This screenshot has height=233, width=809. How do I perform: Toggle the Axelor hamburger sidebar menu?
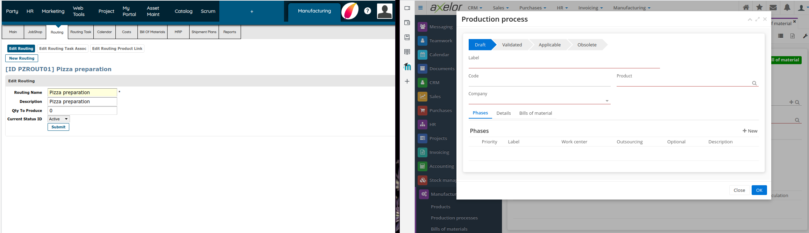tap(420, 8)
